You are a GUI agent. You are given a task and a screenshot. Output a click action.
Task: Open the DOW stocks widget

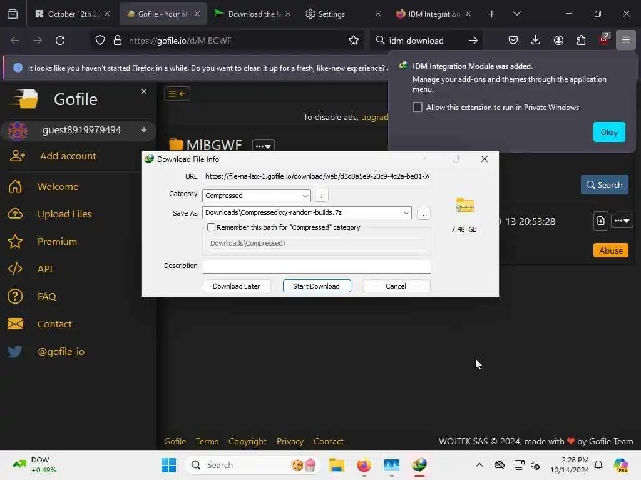[x=35, y=465]
